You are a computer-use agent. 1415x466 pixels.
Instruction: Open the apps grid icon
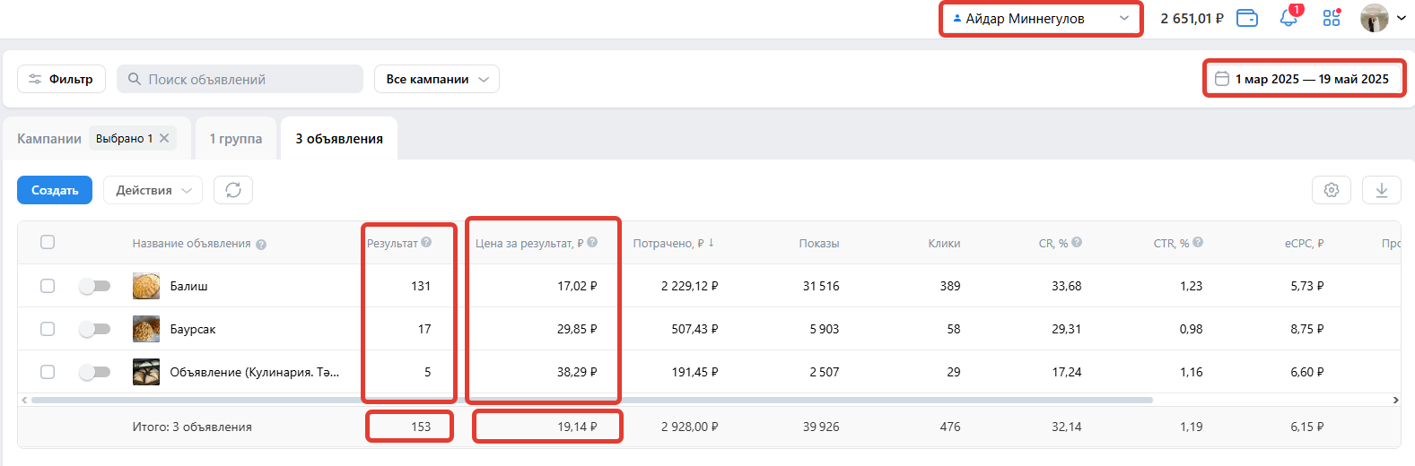1332,17
